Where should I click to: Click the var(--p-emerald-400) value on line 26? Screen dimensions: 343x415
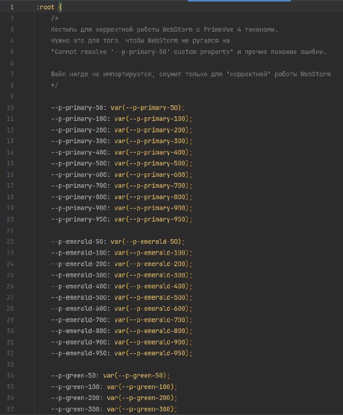coord(151,286)
